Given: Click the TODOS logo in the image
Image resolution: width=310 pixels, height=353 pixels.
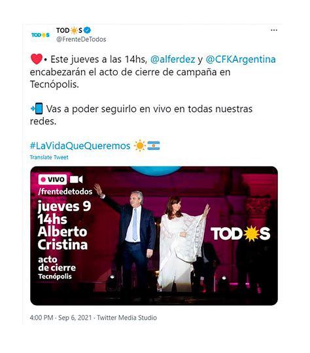Looking at the screenshot, I should pos(240,234).
